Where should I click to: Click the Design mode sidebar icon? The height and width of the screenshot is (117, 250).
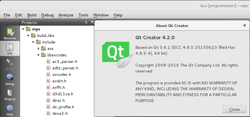click(x=10, y=64)
